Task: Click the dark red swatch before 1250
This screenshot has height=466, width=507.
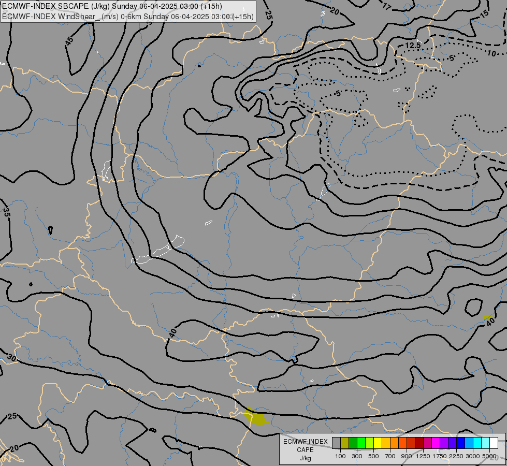Action: click(x=419, y=443)
